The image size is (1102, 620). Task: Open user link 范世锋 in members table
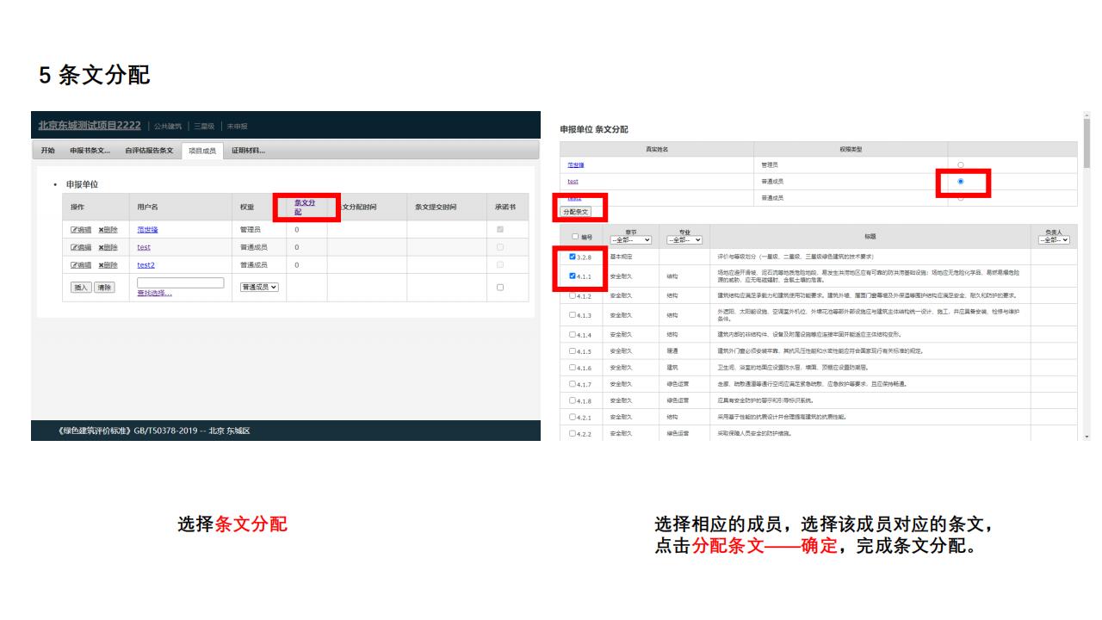click(147, 230)
